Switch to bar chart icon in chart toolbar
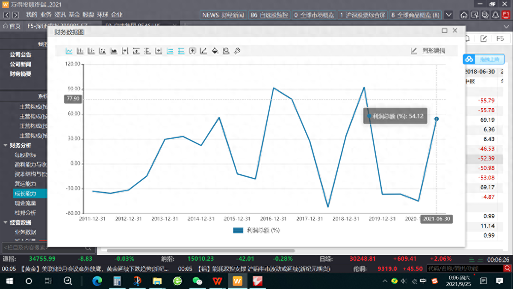513x289 pixels. tap(80, 51)
